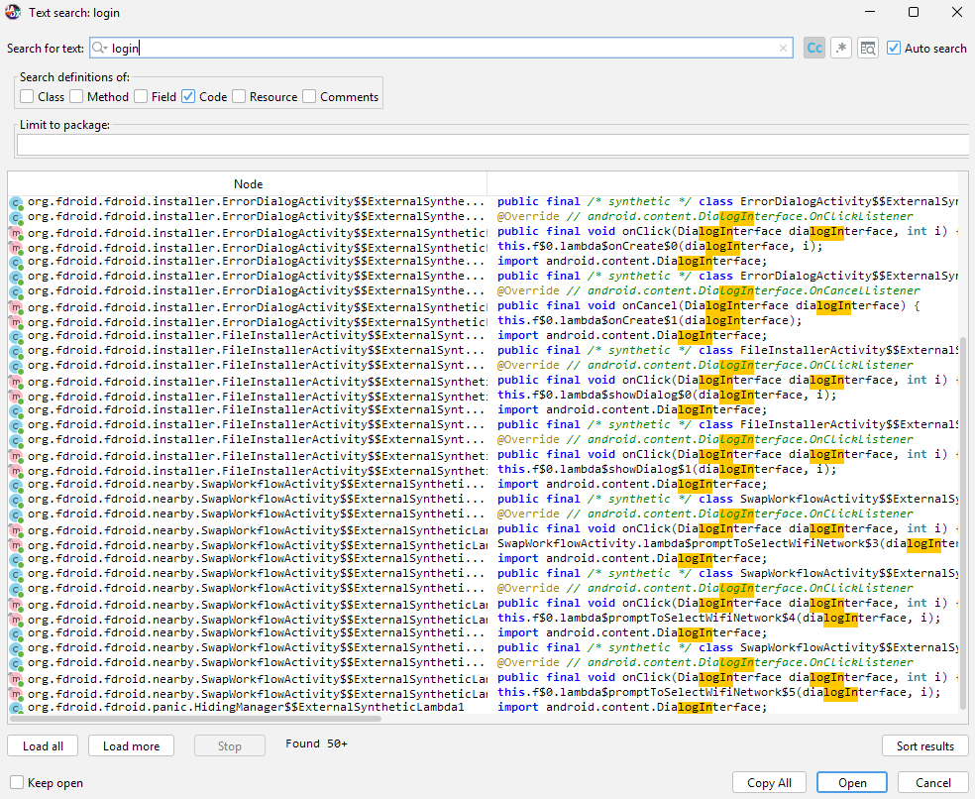Enable the Class search definition checkbox
Screen dimensions: 975x799
pyautogui.click(x=27, y=96)
